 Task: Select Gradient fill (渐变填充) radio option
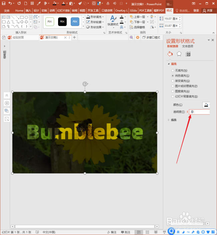pyautogui.click(x=173, y=81)
